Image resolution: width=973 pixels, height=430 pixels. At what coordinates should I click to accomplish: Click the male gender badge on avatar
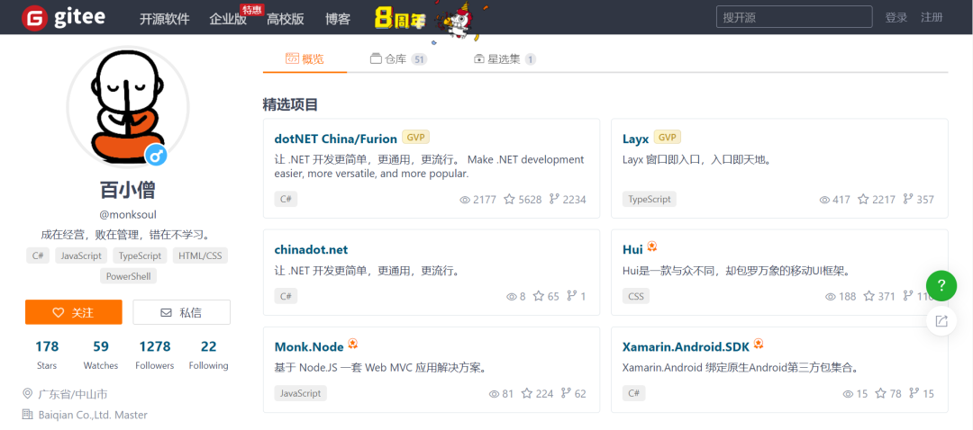pos(157,157)
